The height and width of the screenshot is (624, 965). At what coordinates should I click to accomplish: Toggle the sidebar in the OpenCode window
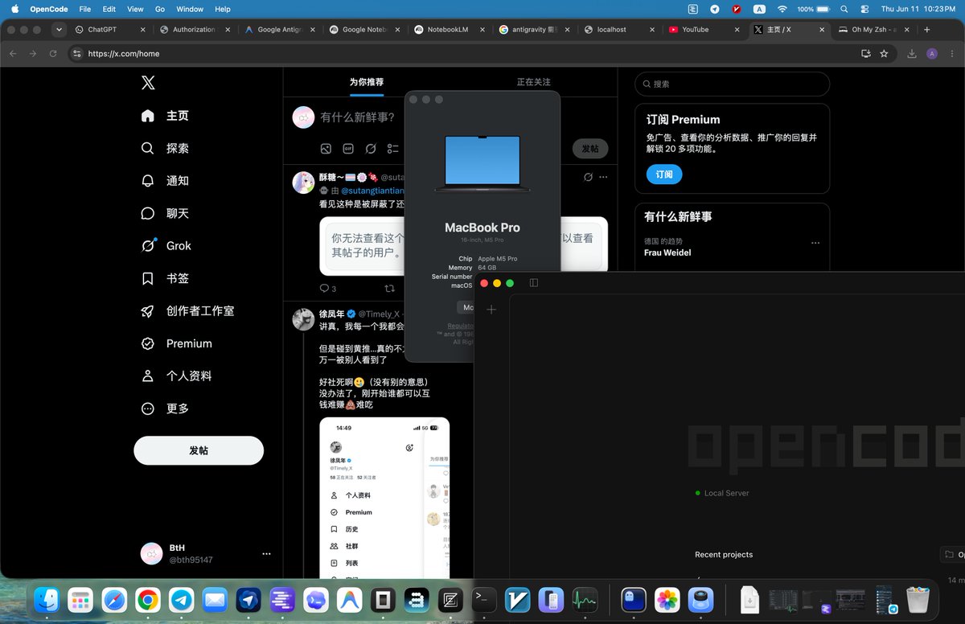[x=533, y=283]
